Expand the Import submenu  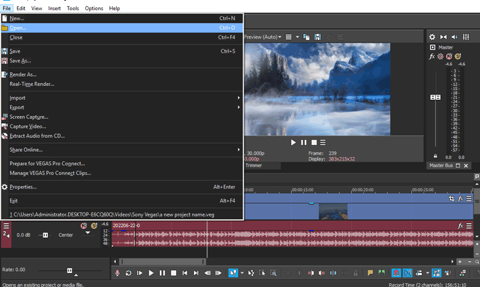pyautogui.click(x=17, y=98)
